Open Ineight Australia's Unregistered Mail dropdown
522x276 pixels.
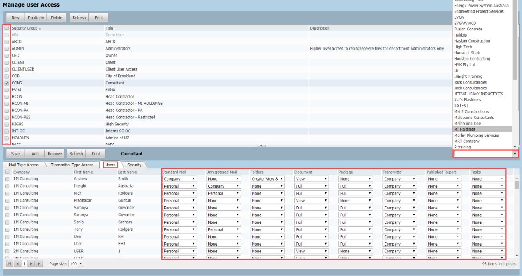coord(224,186)
